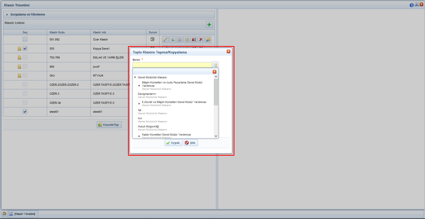Click the blue help question mark icon
The height and width of the screenshot is (219, 425).
click(x=412, y=5)
